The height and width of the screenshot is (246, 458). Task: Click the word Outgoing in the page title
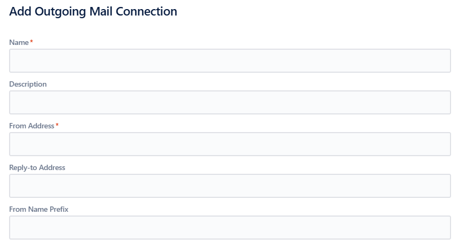pos(60,11)
